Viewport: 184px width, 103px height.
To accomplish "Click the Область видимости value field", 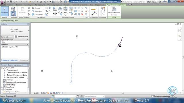I will (x=22, y=47).
